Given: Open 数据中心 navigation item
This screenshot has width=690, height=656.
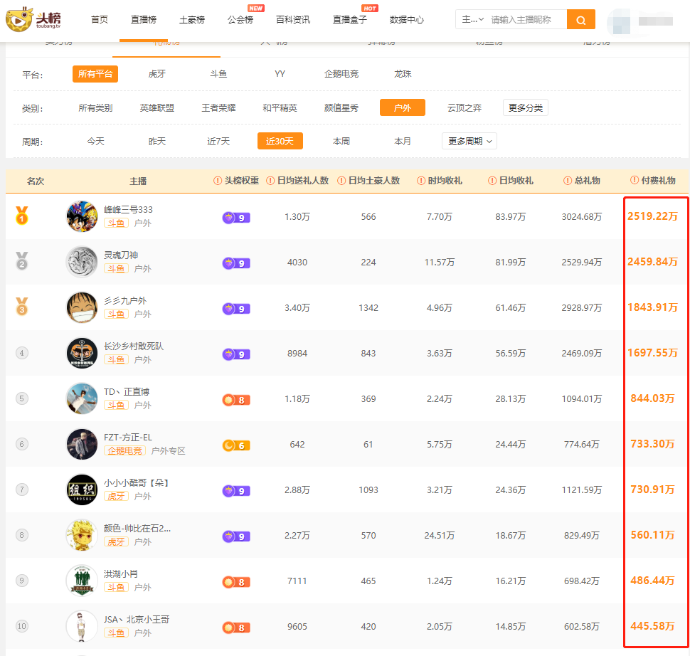Looking at the screenshot, I should [x=407, y=20].
